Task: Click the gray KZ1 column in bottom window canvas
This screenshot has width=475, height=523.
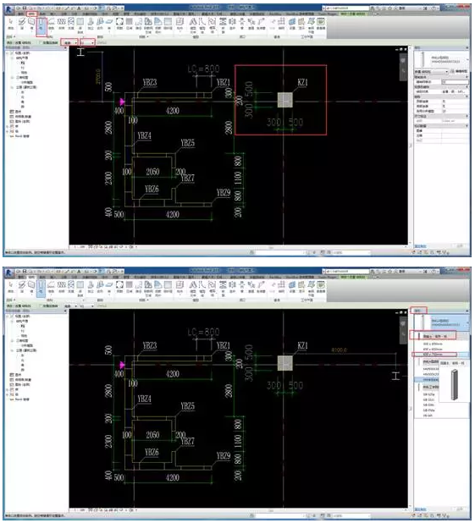Action: click(x=284, y=363)
